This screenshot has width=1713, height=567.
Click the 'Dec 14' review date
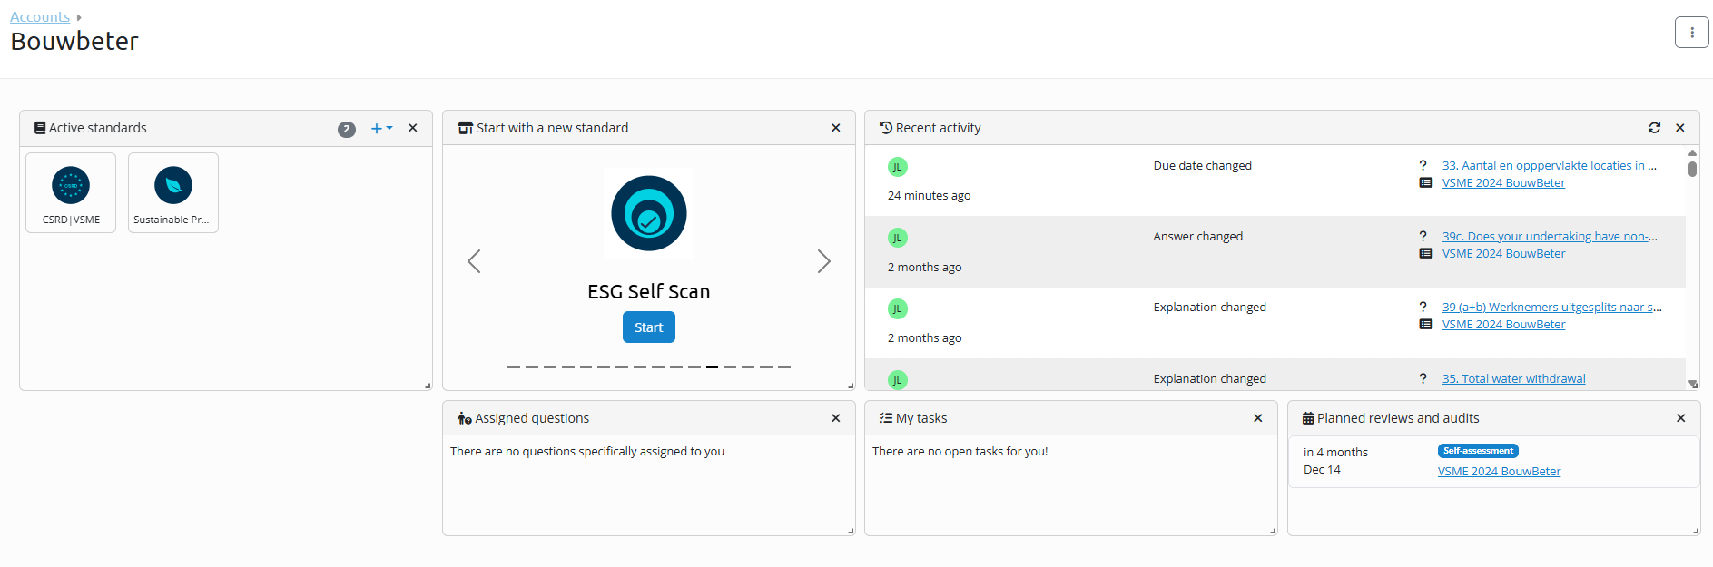coord(1322,469)
